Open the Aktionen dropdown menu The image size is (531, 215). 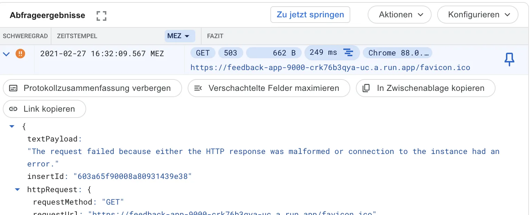coord(399,15)
